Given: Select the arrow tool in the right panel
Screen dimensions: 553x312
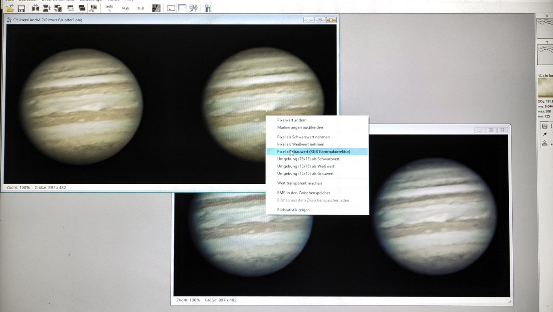Looking at the screenshot, I should click(545, 135).
